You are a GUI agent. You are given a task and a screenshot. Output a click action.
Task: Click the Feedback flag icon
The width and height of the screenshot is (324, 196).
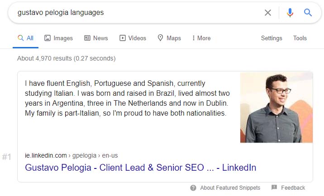point(274,187)
